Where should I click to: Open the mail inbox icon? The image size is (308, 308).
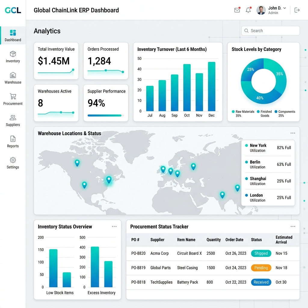click(237, 10)
